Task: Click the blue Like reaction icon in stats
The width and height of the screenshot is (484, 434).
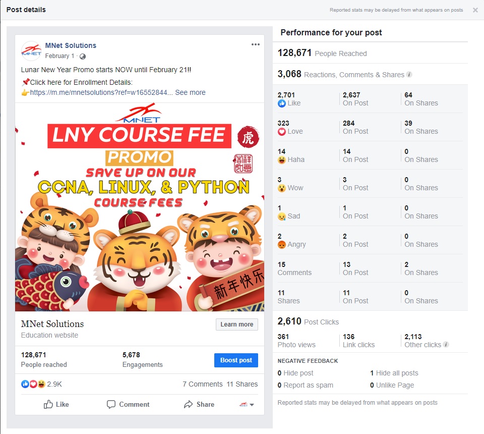Action: click(x=281, y=103)
